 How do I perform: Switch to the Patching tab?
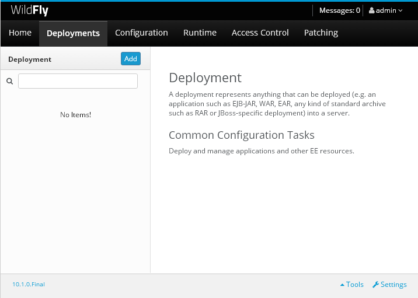[321, 33]
